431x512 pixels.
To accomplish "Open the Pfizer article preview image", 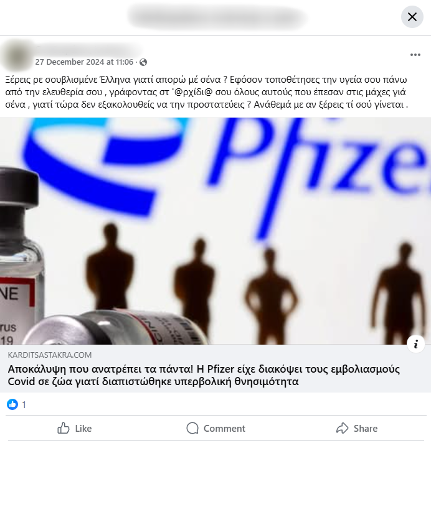I will tap(215, 231).
